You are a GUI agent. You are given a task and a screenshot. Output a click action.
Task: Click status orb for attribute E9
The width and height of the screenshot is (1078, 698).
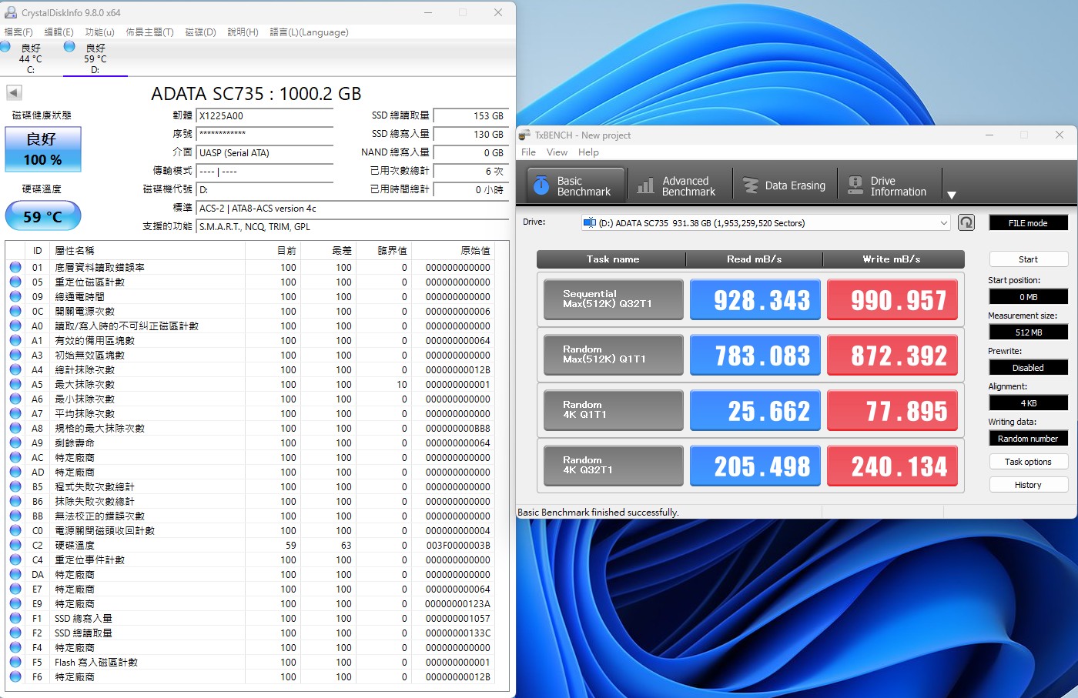[15, 603]
